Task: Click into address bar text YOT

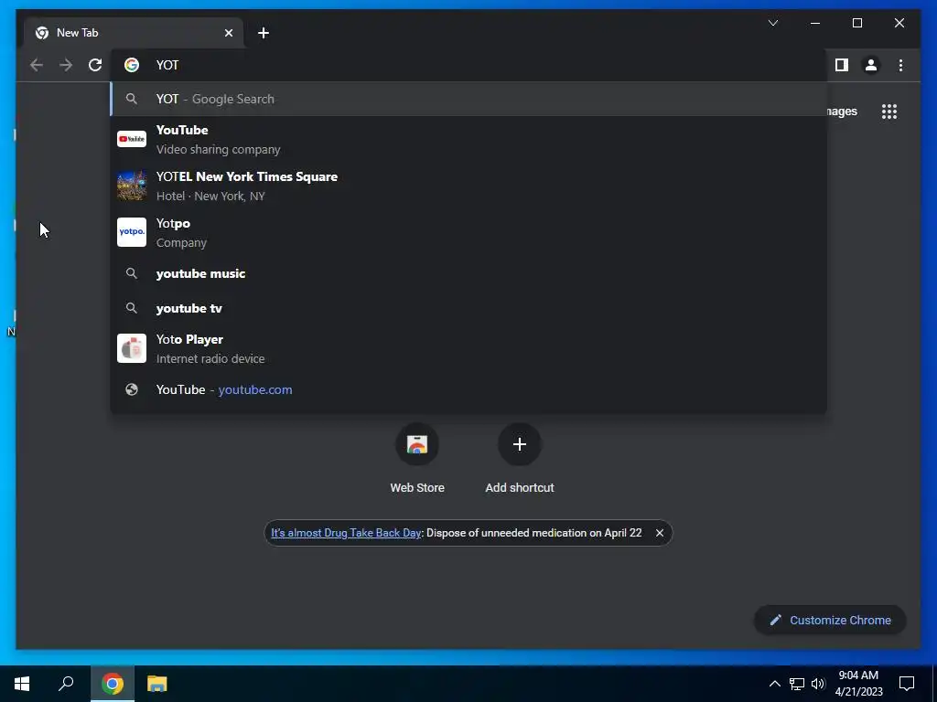Action: click(167, 65)
